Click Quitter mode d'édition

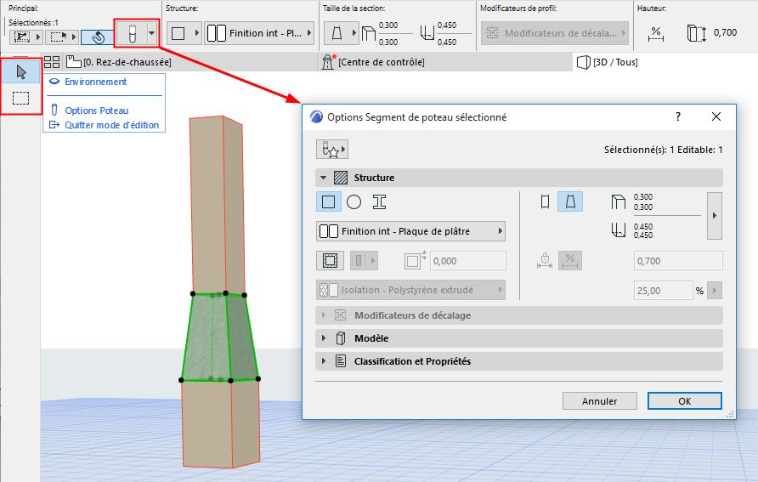coord(111,125)
